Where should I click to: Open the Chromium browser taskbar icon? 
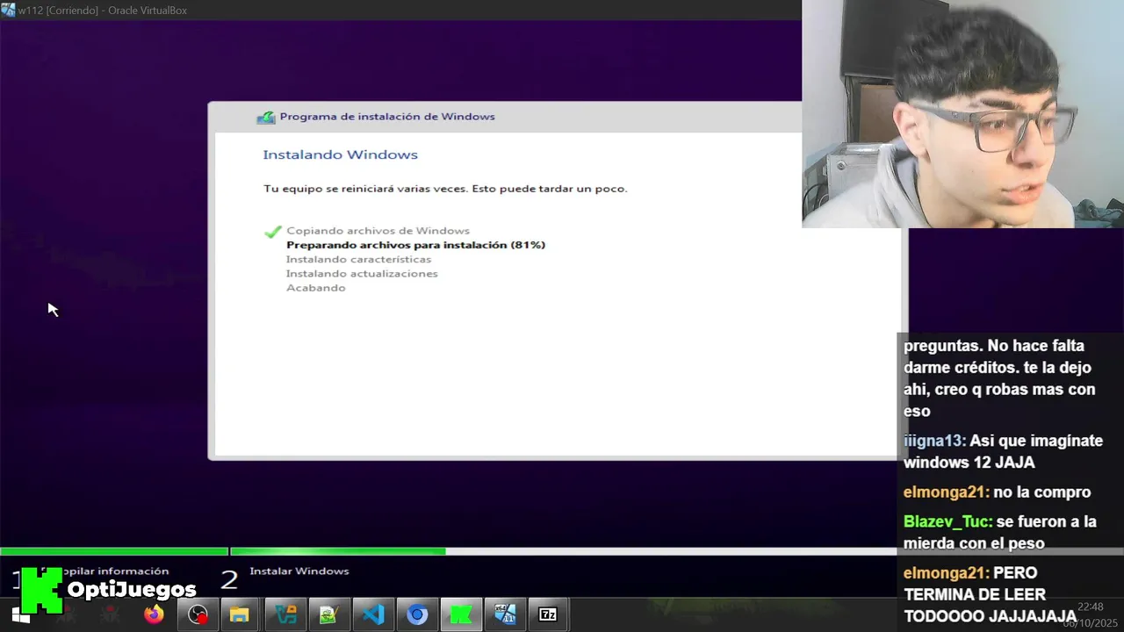pyautogui.click(x=417, y=614)
